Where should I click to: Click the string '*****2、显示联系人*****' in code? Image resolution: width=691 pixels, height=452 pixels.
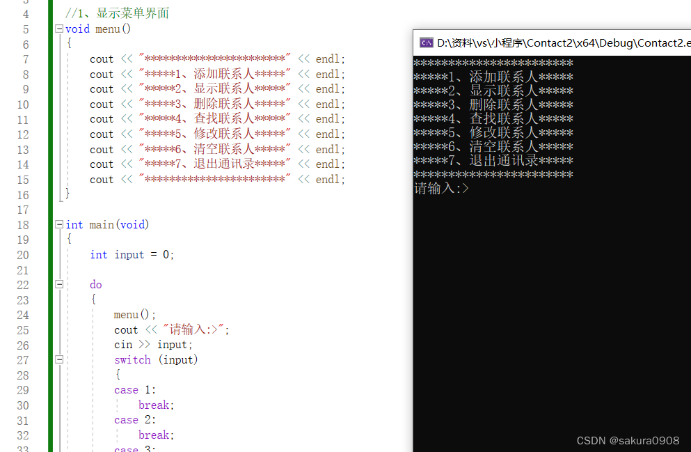coord(214,89)
